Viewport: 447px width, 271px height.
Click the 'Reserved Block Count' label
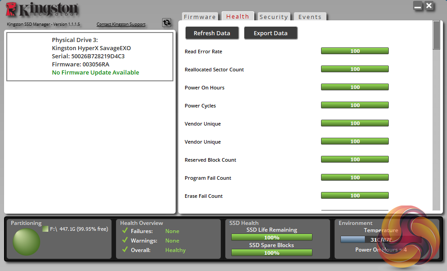pos(210,160)
